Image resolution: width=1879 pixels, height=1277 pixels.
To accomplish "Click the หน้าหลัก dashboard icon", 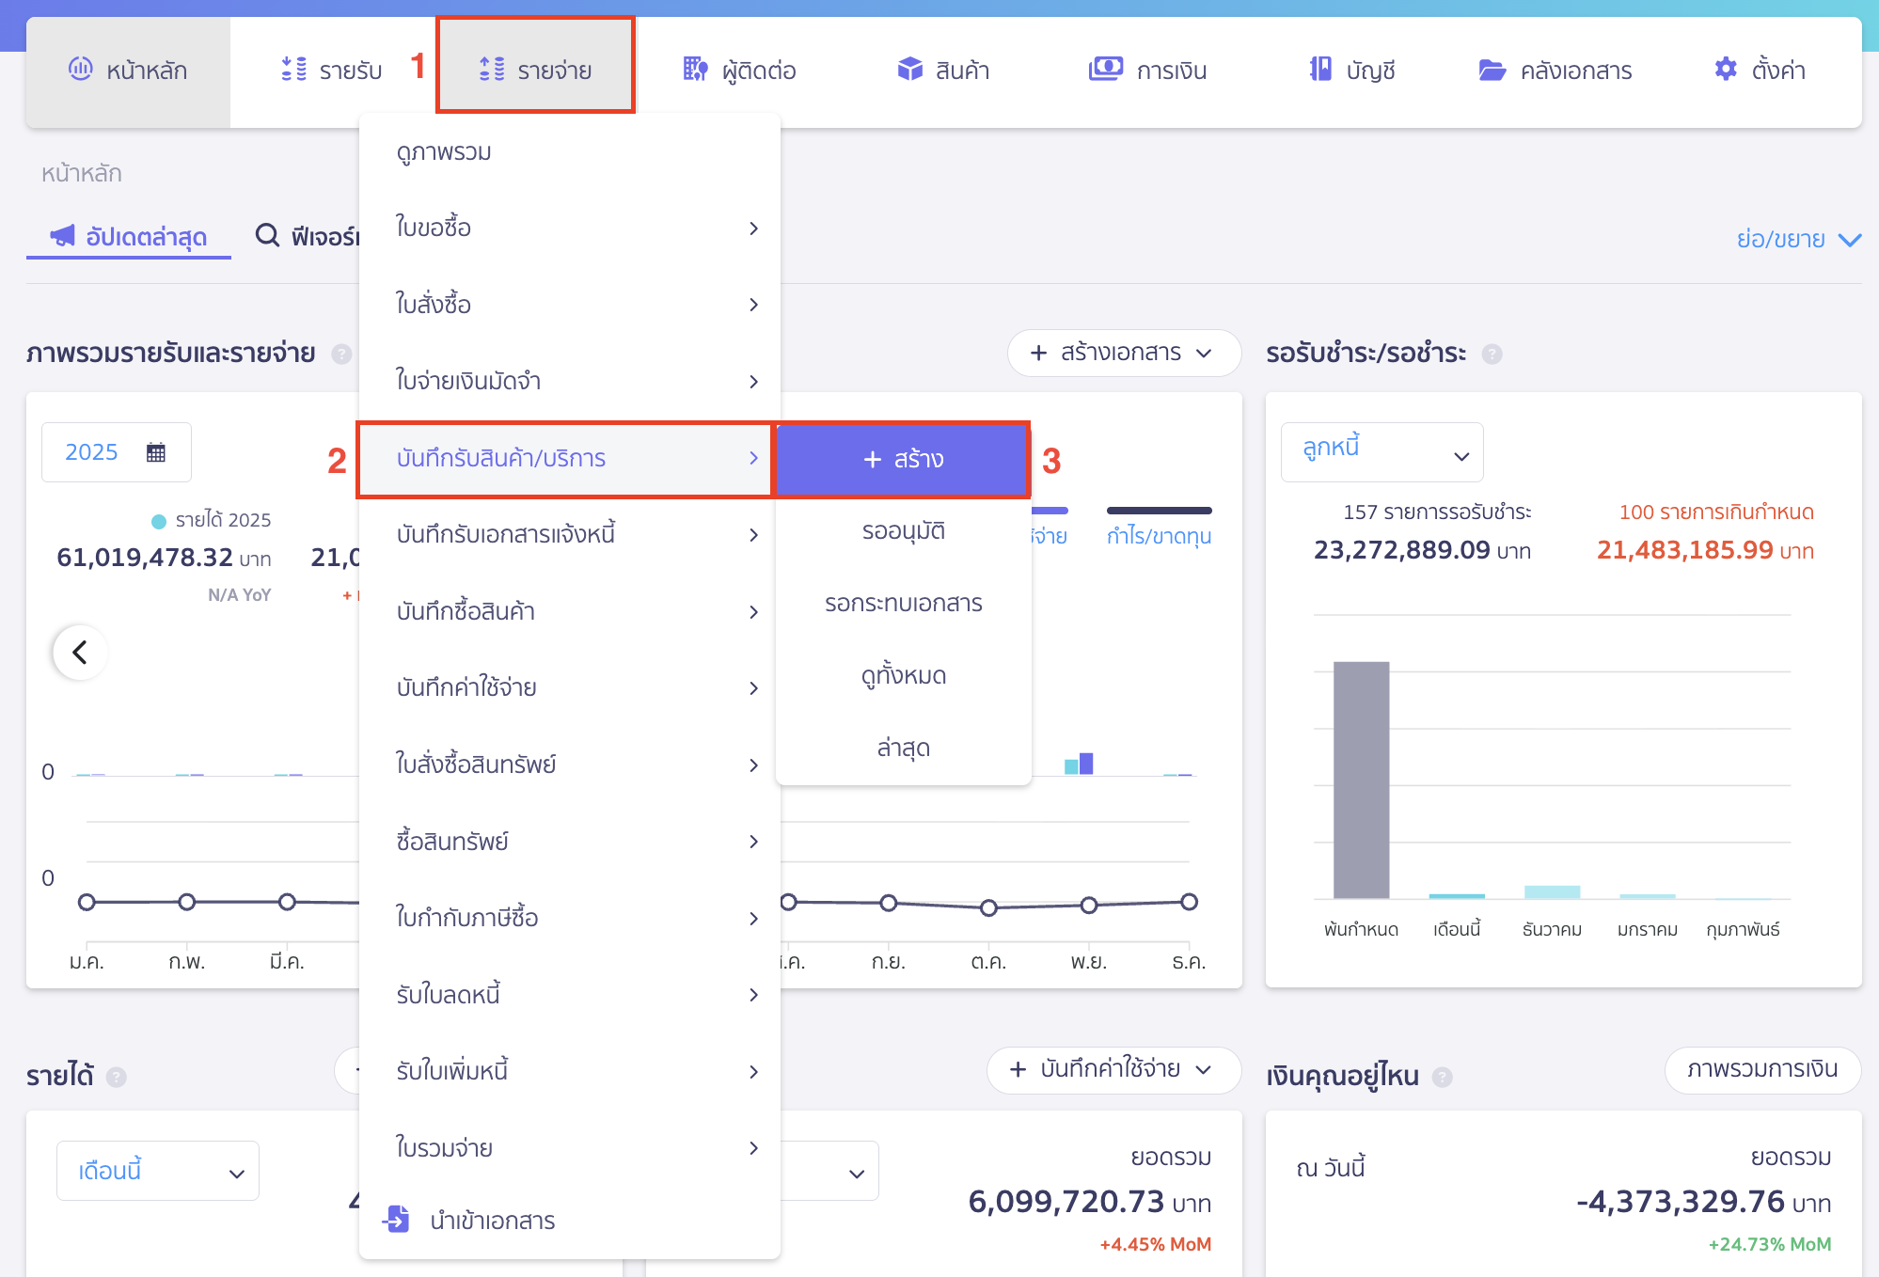I will click(80, 69).
